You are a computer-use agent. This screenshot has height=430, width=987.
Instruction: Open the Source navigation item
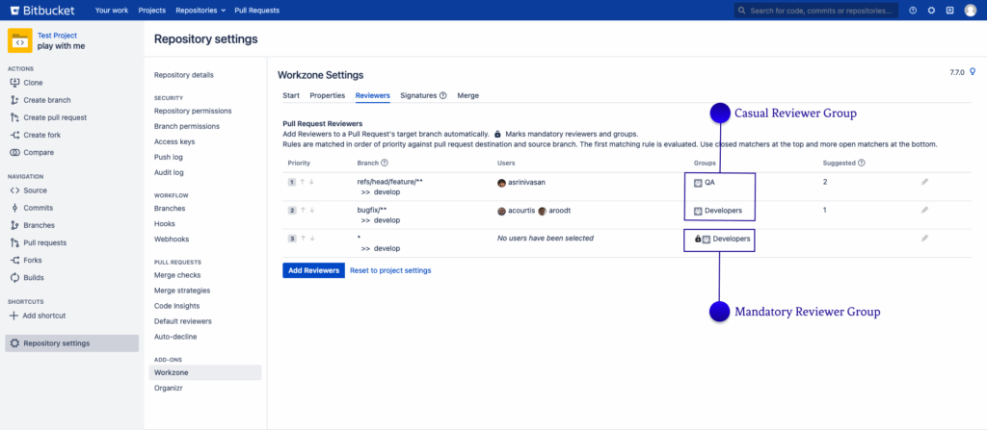[x=35, y=190]
